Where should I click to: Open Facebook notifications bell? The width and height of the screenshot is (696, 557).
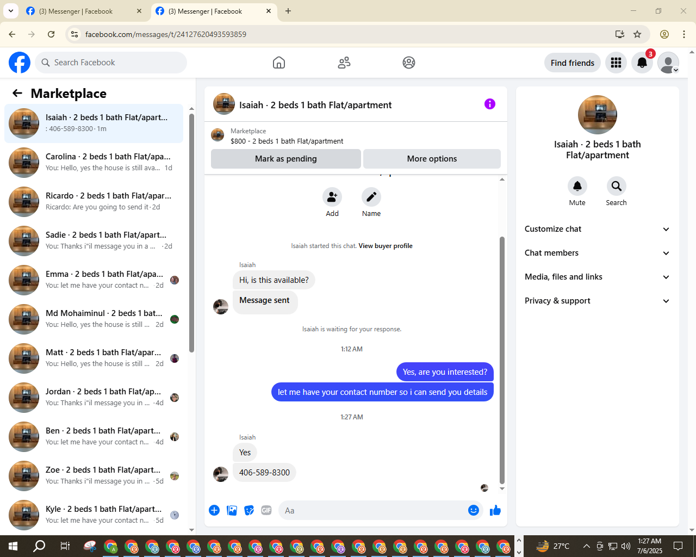pyautogui.click(x=642, y=63)
